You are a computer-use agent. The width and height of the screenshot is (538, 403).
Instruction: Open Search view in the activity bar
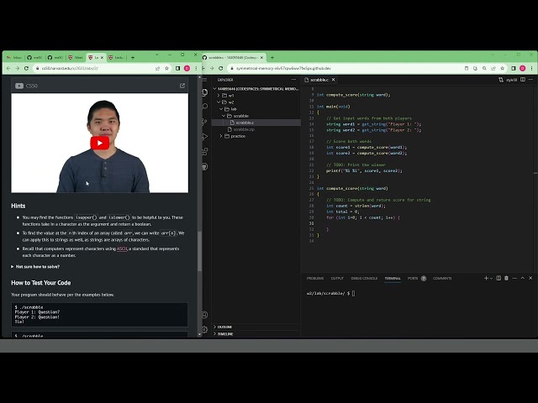point(205,107)
